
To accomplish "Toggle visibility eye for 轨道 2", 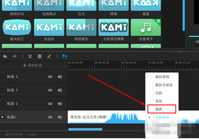I will point(50,104).
